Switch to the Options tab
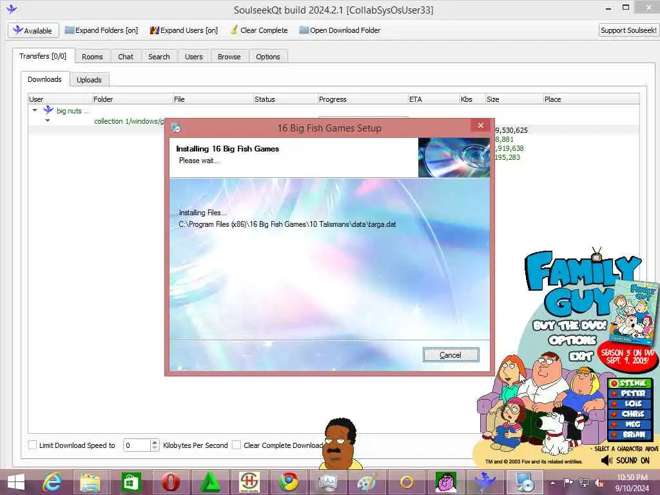The width and height of the screenshot is (660, 495). (x=268, y=57)
